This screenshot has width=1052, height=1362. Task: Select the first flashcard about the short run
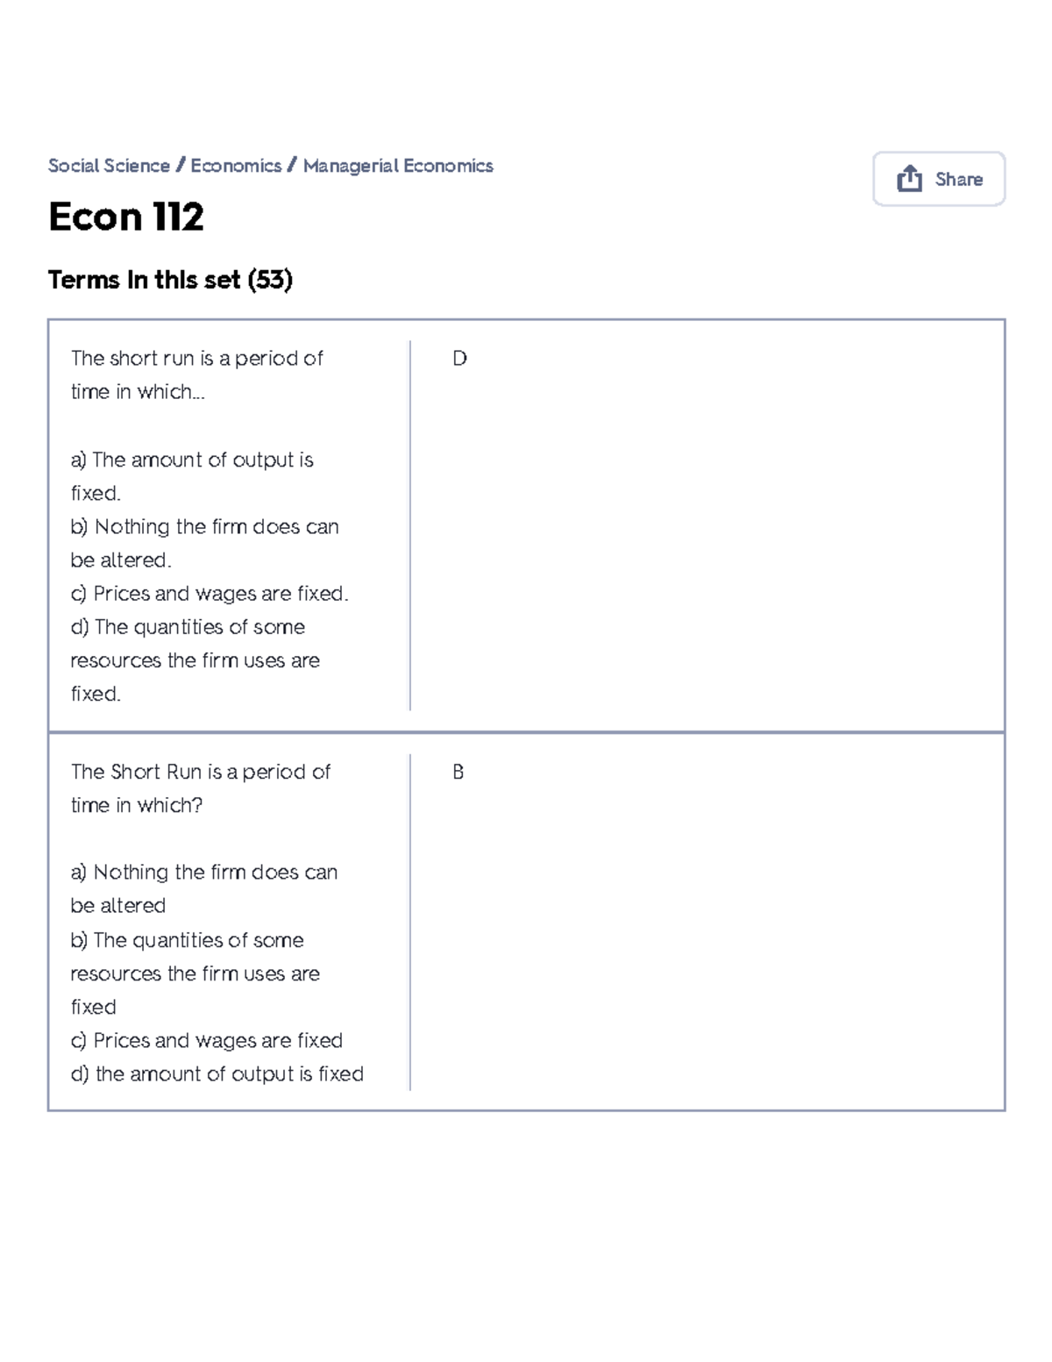point(528,524)
